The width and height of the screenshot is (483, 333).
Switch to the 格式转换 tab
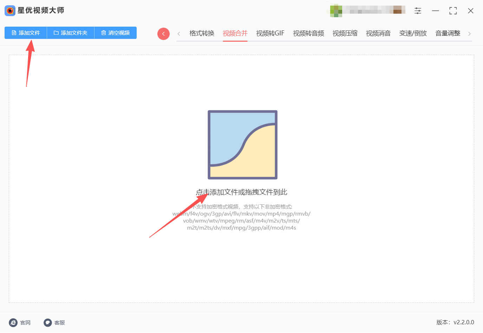tap(202, 33)
